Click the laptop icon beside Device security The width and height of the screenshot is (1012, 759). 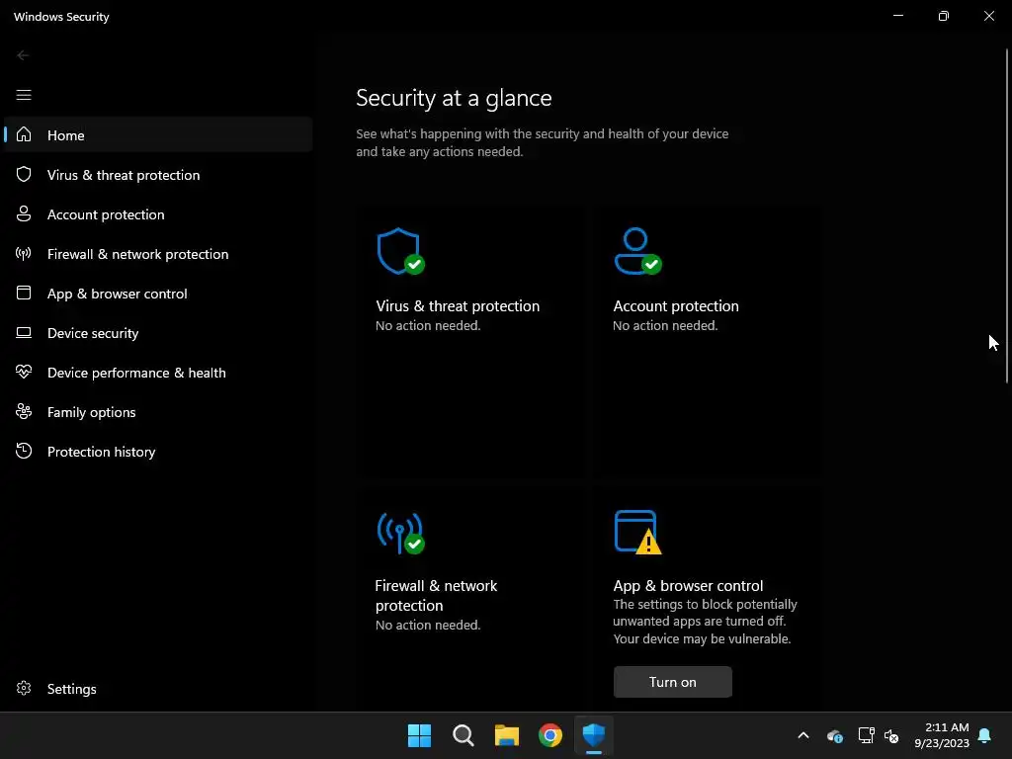[x=24, y=332]
